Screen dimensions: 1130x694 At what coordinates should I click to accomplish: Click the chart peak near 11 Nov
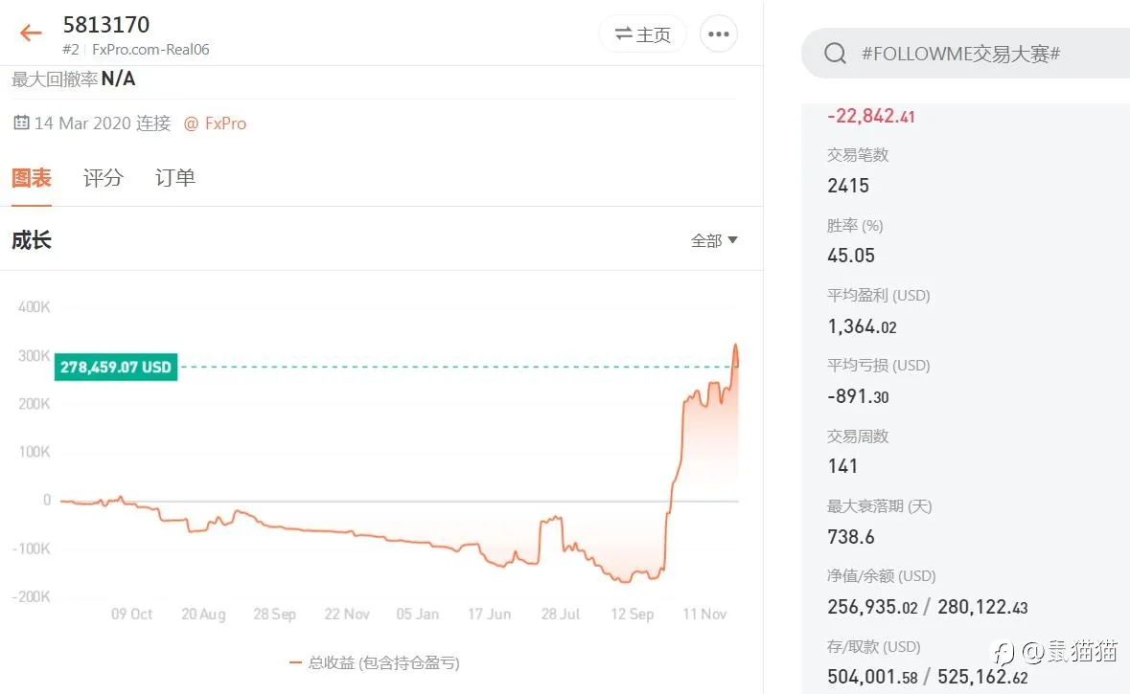[735, 347]
